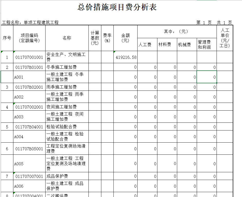The image size is (242, 197).
Task: Select the 计算基数(元) header cell
Action: pyautogui.click(x=95, y=38)
